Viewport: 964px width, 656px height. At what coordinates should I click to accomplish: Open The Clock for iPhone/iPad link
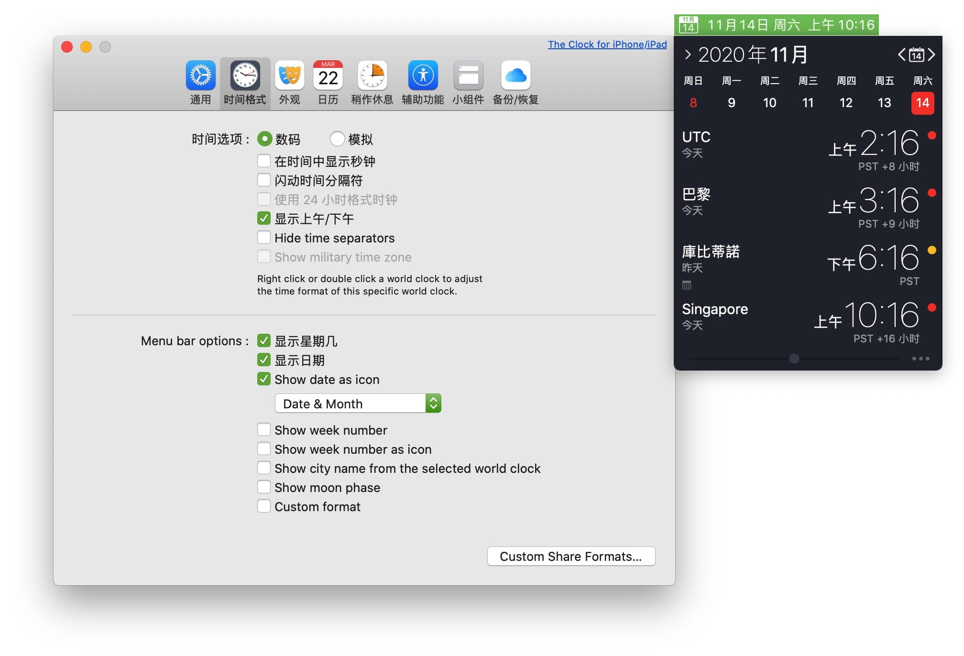[x=607, y=44]
